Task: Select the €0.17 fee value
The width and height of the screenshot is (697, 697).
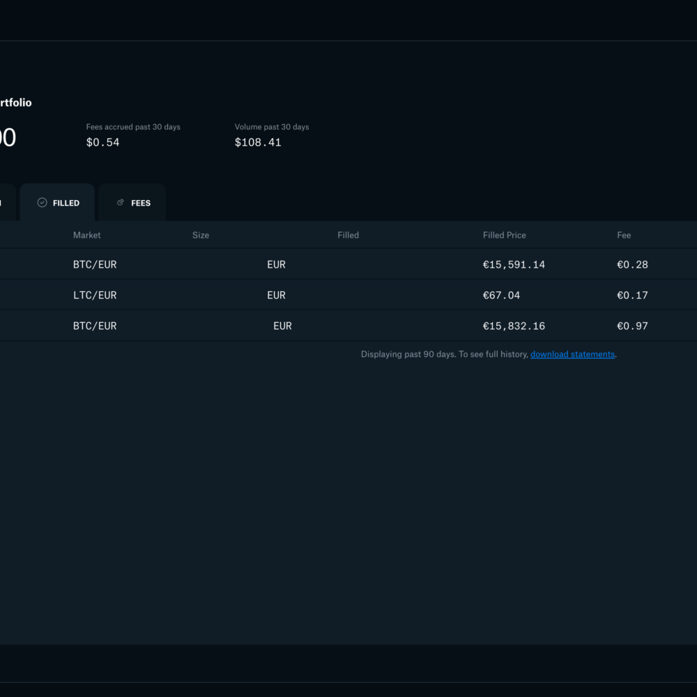Action: tap(632, 296)
